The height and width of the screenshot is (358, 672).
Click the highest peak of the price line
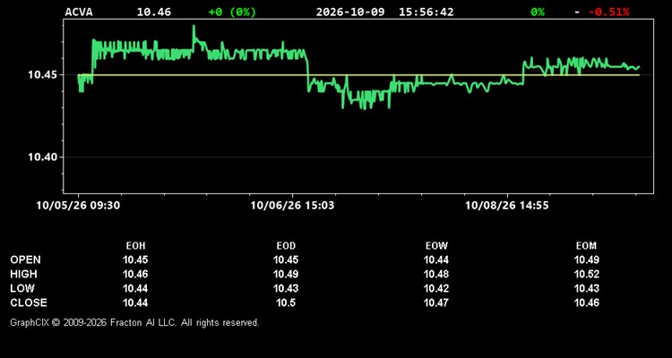194,26
